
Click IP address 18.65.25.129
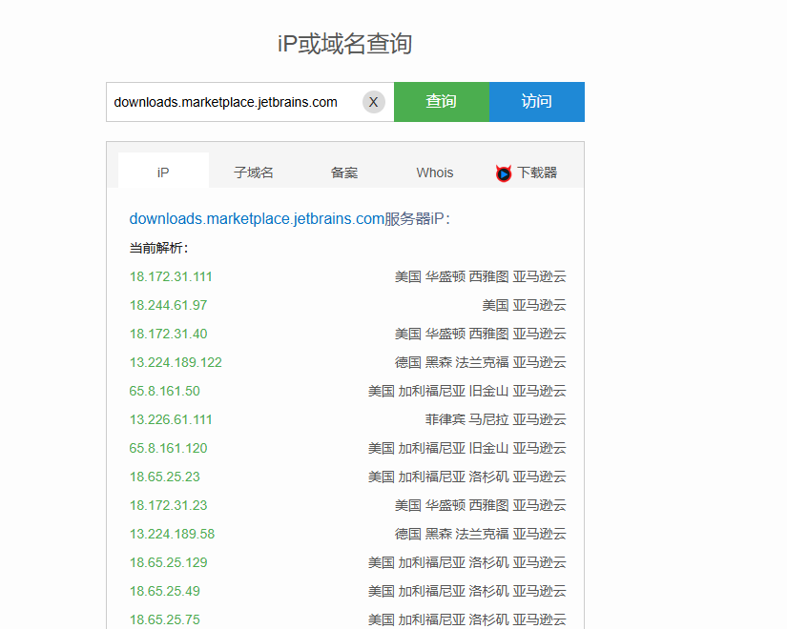pos(168,563)
